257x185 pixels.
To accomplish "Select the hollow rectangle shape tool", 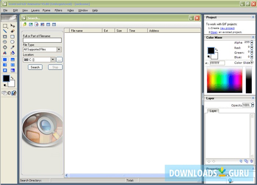I will pyautogui.click(x=5, y=36).
